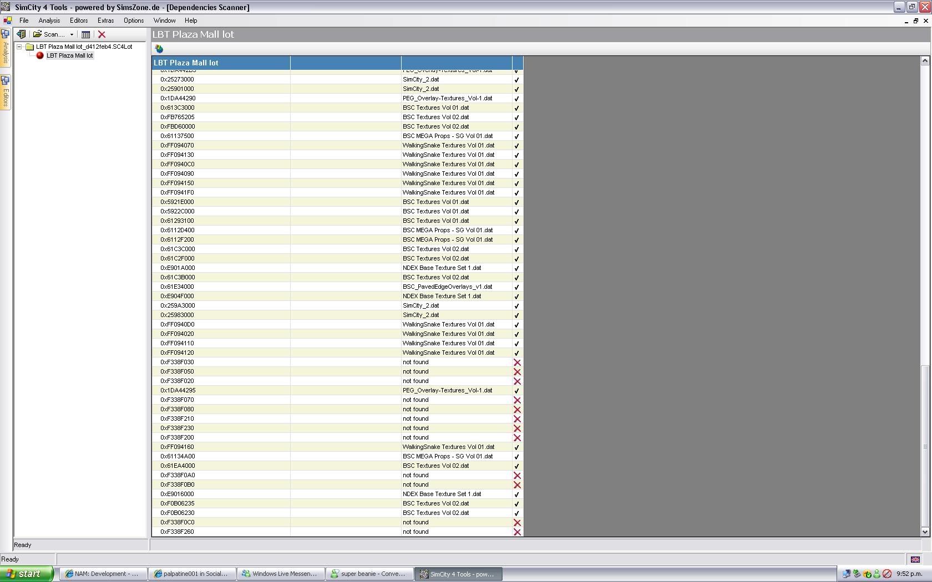Click red X status for 0xF338F230
Viewport: 932px width, 582px height.
tap(517, 428)
